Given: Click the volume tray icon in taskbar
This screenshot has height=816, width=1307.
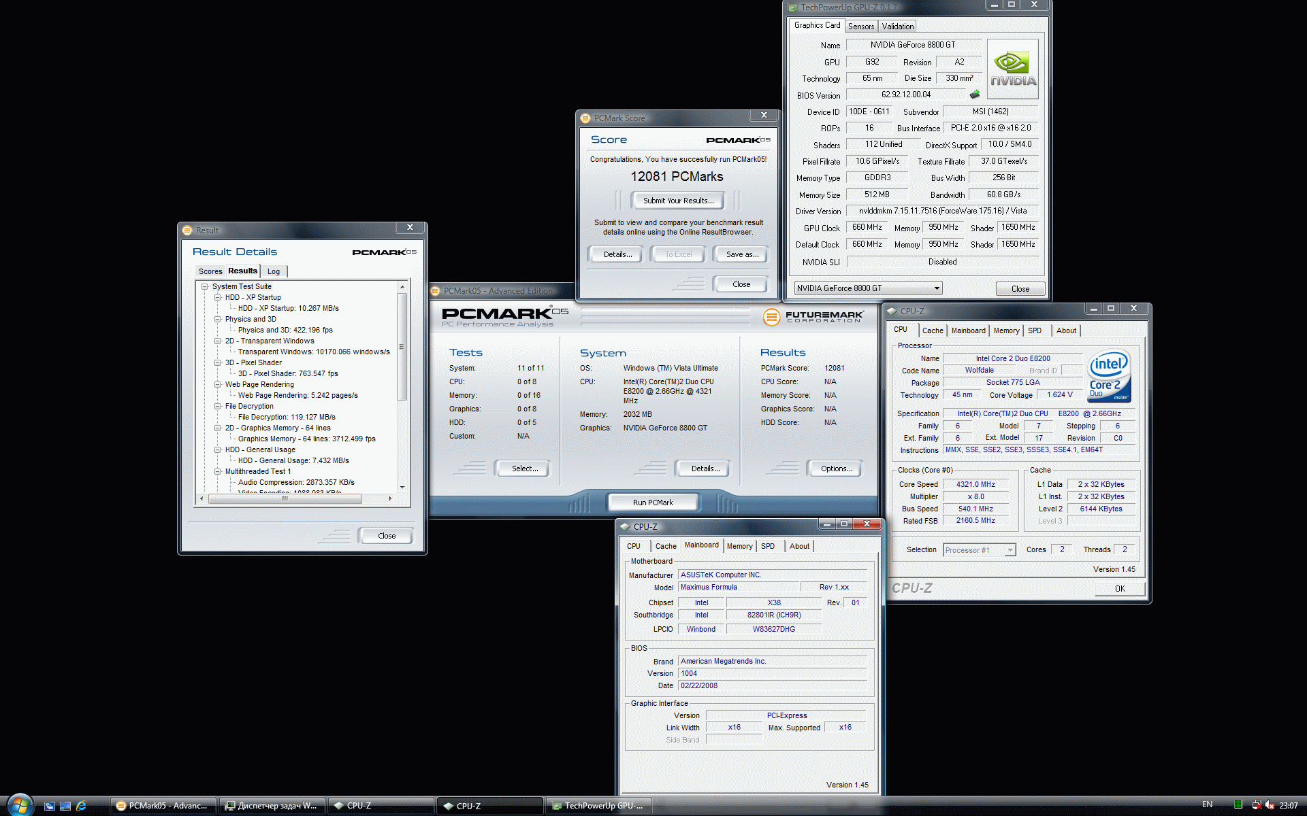Looking at the screenshot, I should (1270, 805).
